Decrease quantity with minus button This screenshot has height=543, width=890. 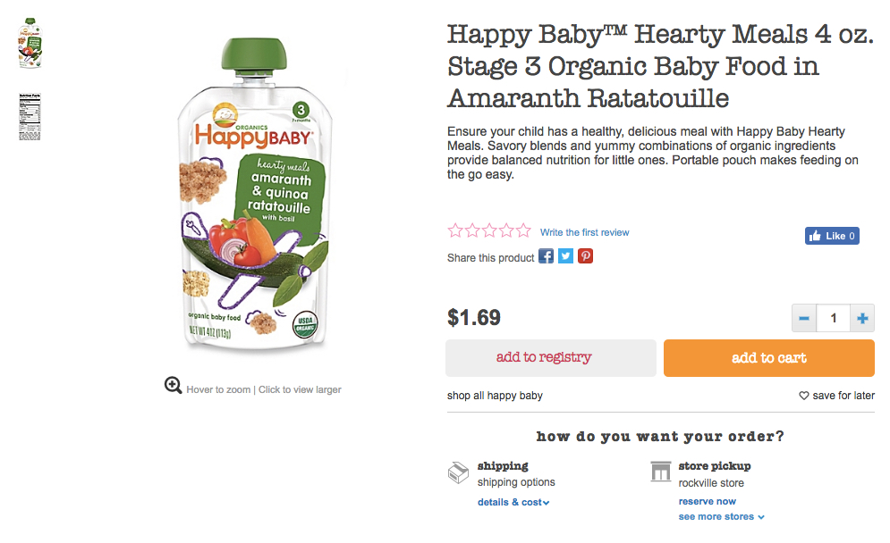click(x=803, y=318)
